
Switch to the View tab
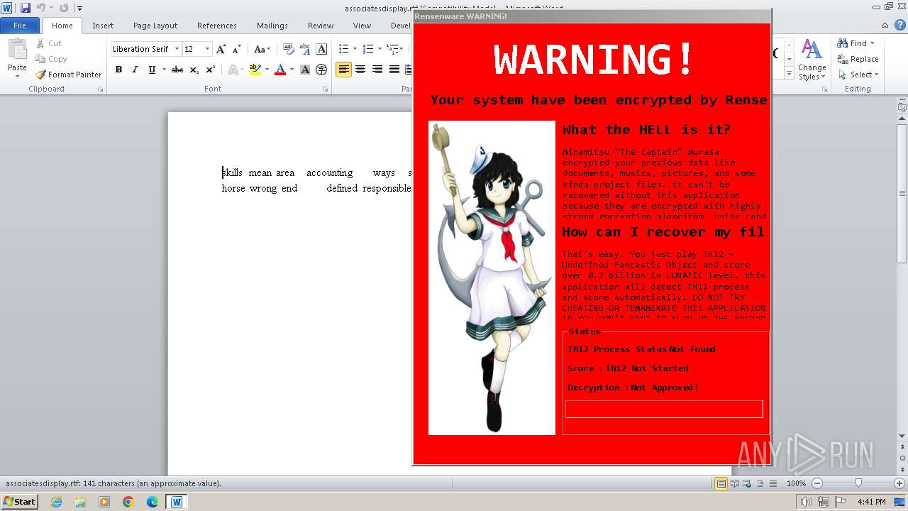click(362, 26)
